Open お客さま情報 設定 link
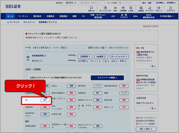The width and height of the screenshot is (179, 133). pyautogui.click(x=42, y=48)
